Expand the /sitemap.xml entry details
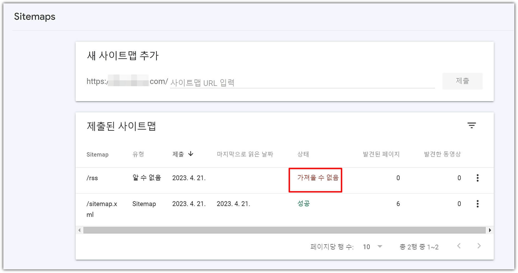This screenshot has height=273, width=518. tap(102, 204)
